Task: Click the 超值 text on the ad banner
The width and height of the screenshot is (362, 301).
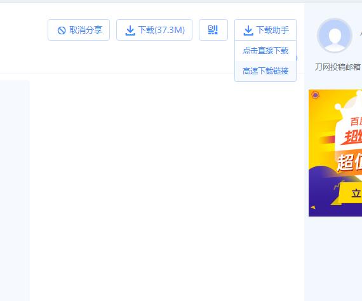Action: click(x=349, y=163)
